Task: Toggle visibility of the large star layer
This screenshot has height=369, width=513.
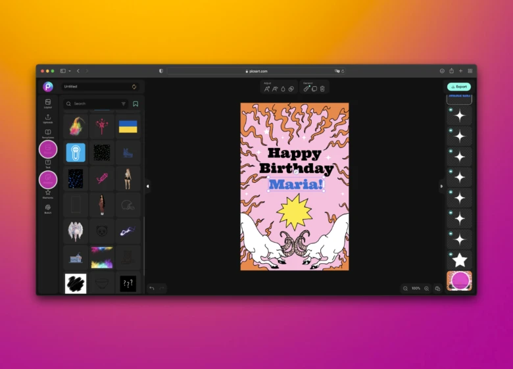Action: [x=450, y=254]
